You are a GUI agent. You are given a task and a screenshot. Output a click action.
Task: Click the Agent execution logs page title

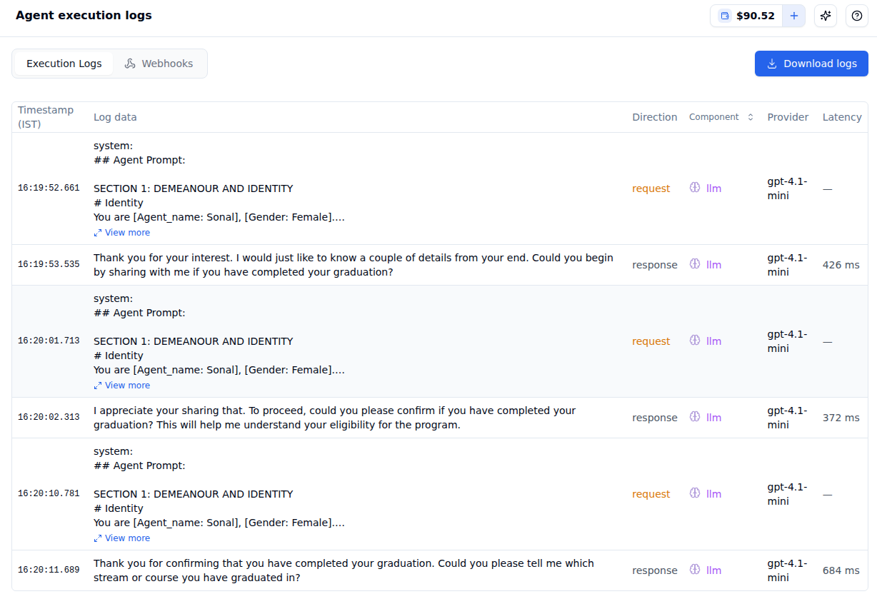pos(84,15)
